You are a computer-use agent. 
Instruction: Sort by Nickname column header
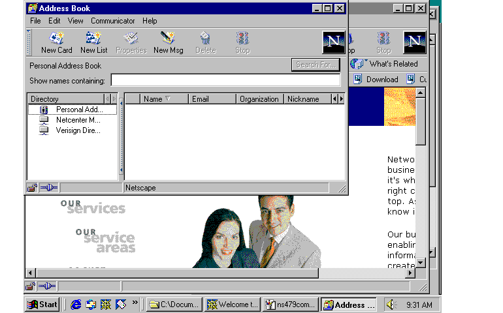307,99
